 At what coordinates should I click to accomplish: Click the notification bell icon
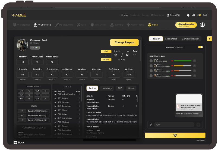click(x=188, y=15)
